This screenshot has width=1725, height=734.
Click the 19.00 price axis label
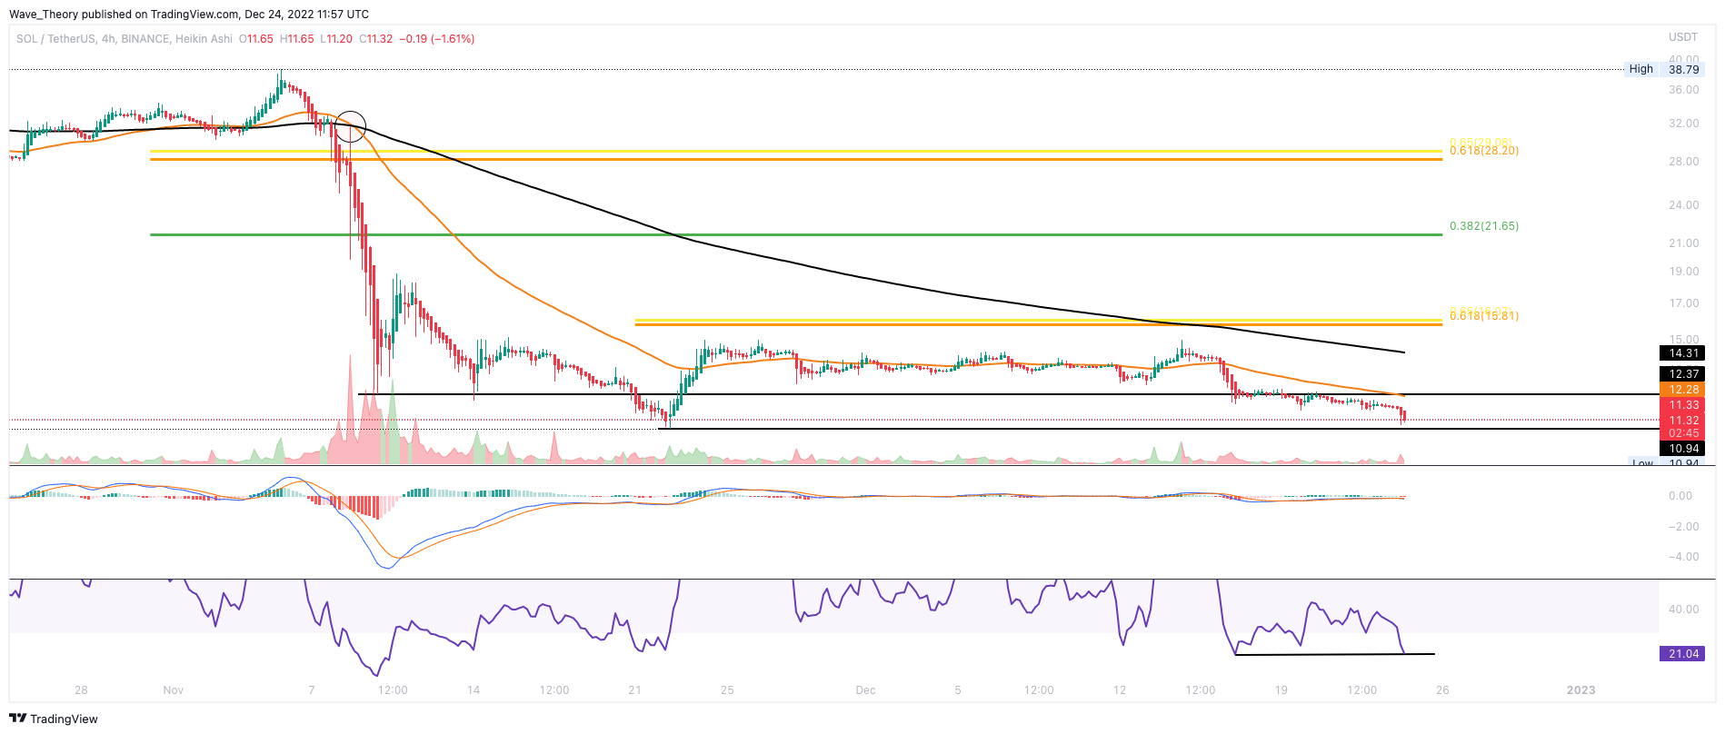[x=1683, y=272]
